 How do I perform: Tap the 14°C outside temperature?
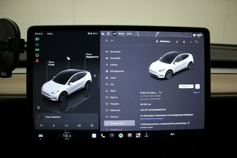click(129, 34)
